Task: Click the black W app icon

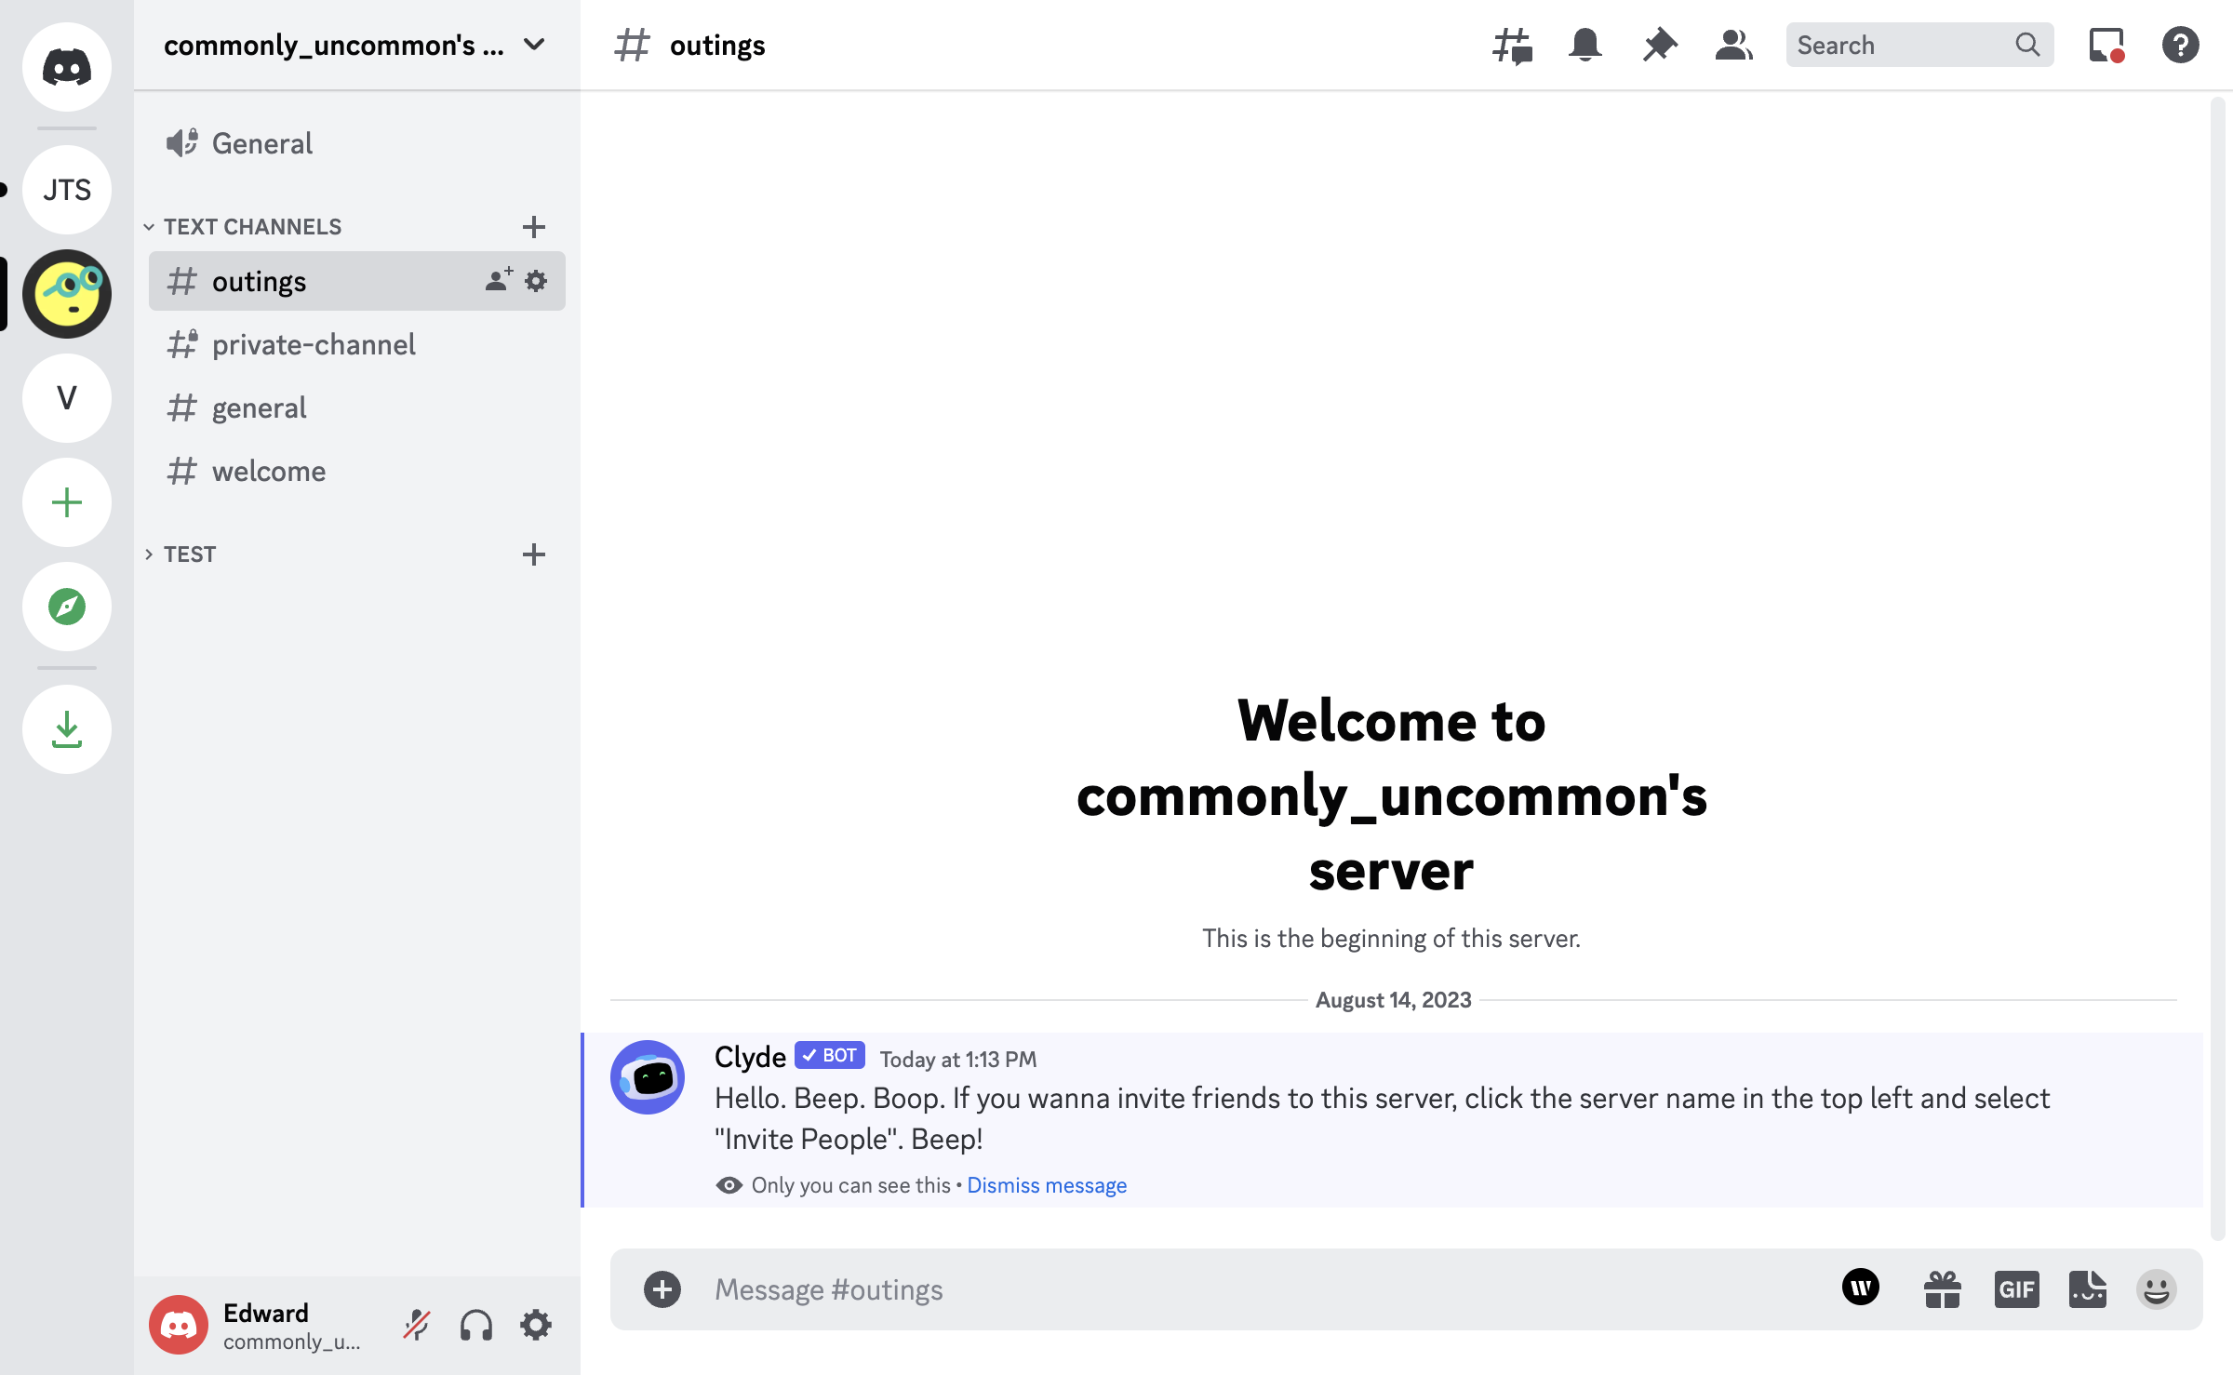Action: [1861, 1288]
